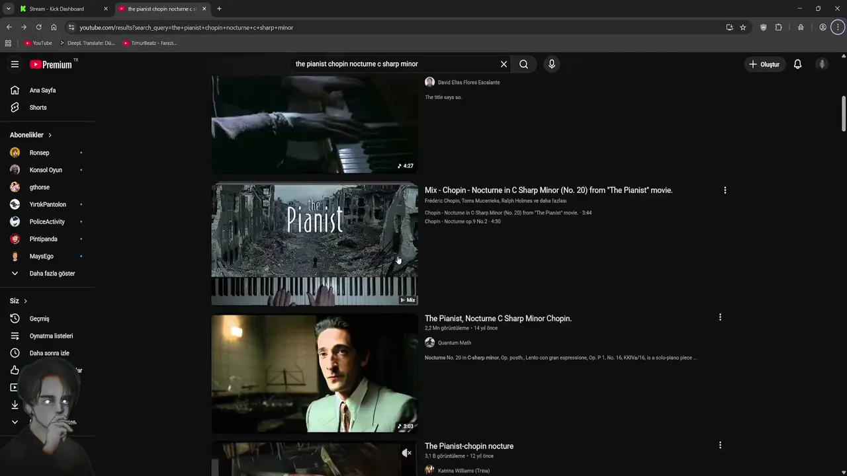
Task: Open the Pianist Mix thumbnail
Action: coord(314,245)
